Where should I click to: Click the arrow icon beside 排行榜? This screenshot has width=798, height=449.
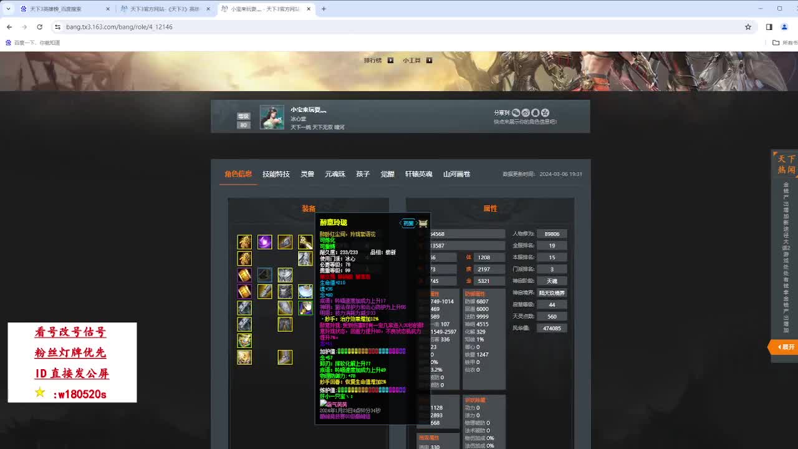point(390,60)
